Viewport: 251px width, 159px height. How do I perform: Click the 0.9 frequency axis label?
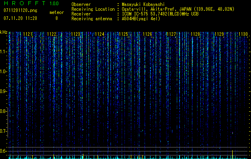tap(3, 91)
